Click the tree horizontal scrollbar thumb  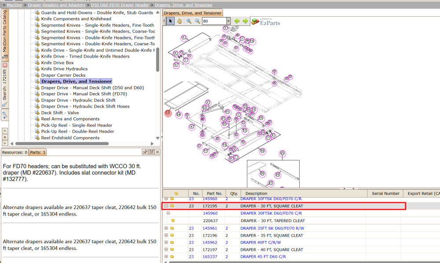pyautogui.click(x=62, y=144)
